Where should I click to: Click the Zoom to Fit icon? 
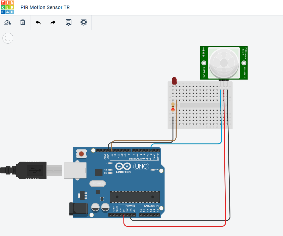(x=8, y=38)
